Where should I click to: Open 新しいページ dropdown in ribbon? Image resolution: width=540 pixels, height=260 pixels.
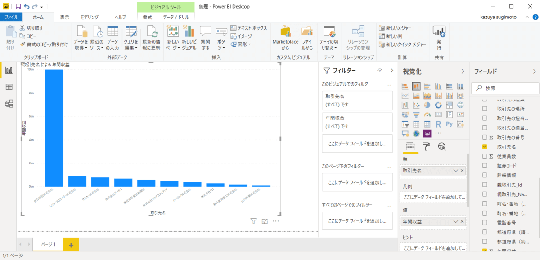click(x=173, y=38)
